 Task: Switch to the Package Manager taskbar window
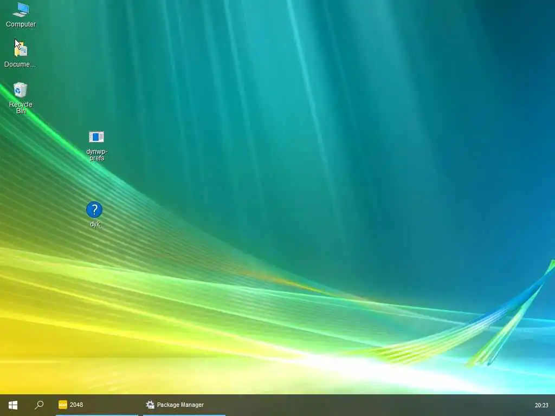point(184,405)
